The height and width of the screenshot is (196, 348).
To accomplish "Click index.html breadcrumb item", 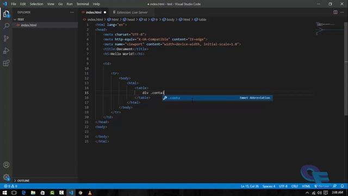I will 95,20.
